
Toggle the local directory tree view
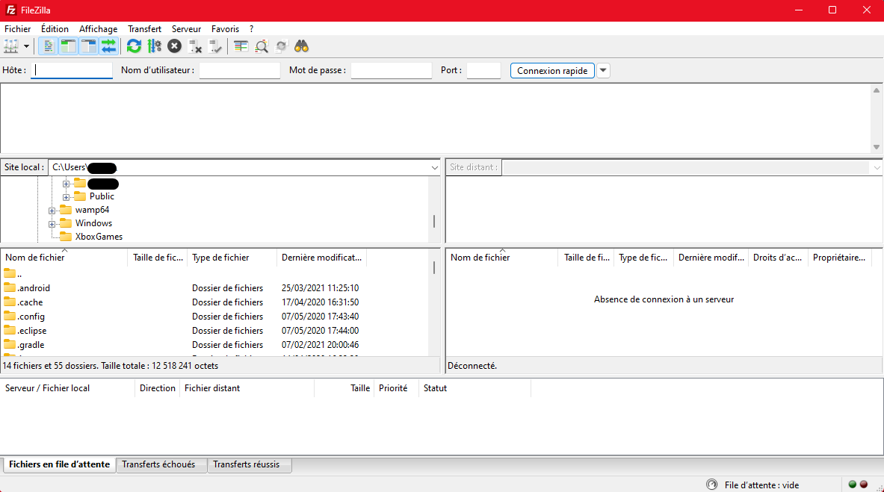point(68,46)
